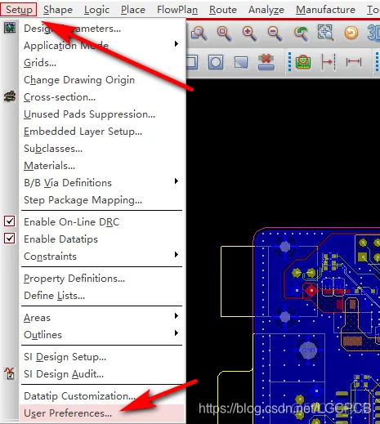
Task: Click the Zoom Out minus magnifier
Action: point(275,33)
